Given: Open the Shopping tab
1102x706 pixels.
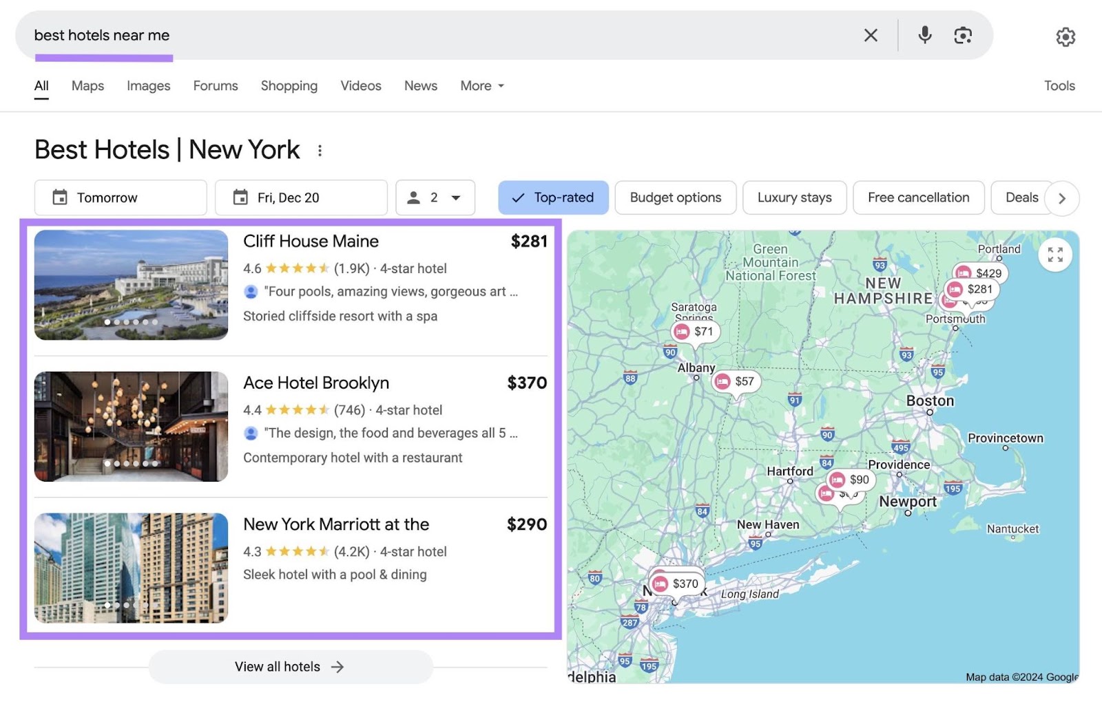Looking at the screenshot, I should pyautogui.click(x=289, y=86).
